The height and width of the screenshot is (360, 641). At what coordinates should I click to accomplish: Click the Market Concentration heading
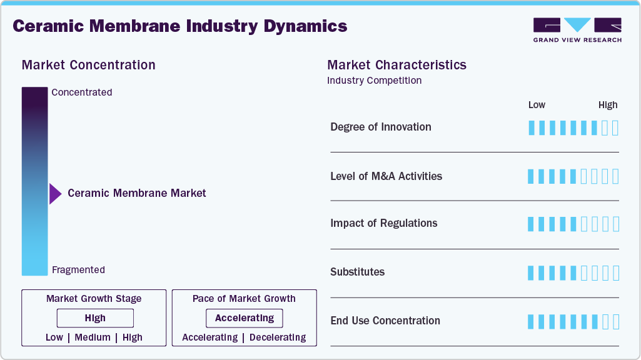click(88, 65)
